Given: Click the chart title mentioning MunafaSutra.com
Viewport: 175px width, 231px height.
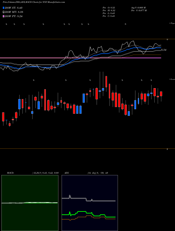Looking at the screenshot, I should [x=34, y=2].
